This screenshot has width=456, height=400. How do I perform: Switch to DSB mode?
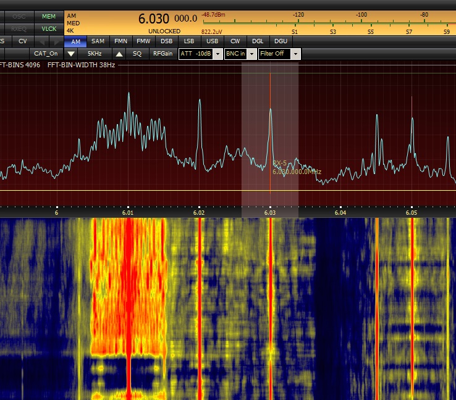tap(166, 41)
